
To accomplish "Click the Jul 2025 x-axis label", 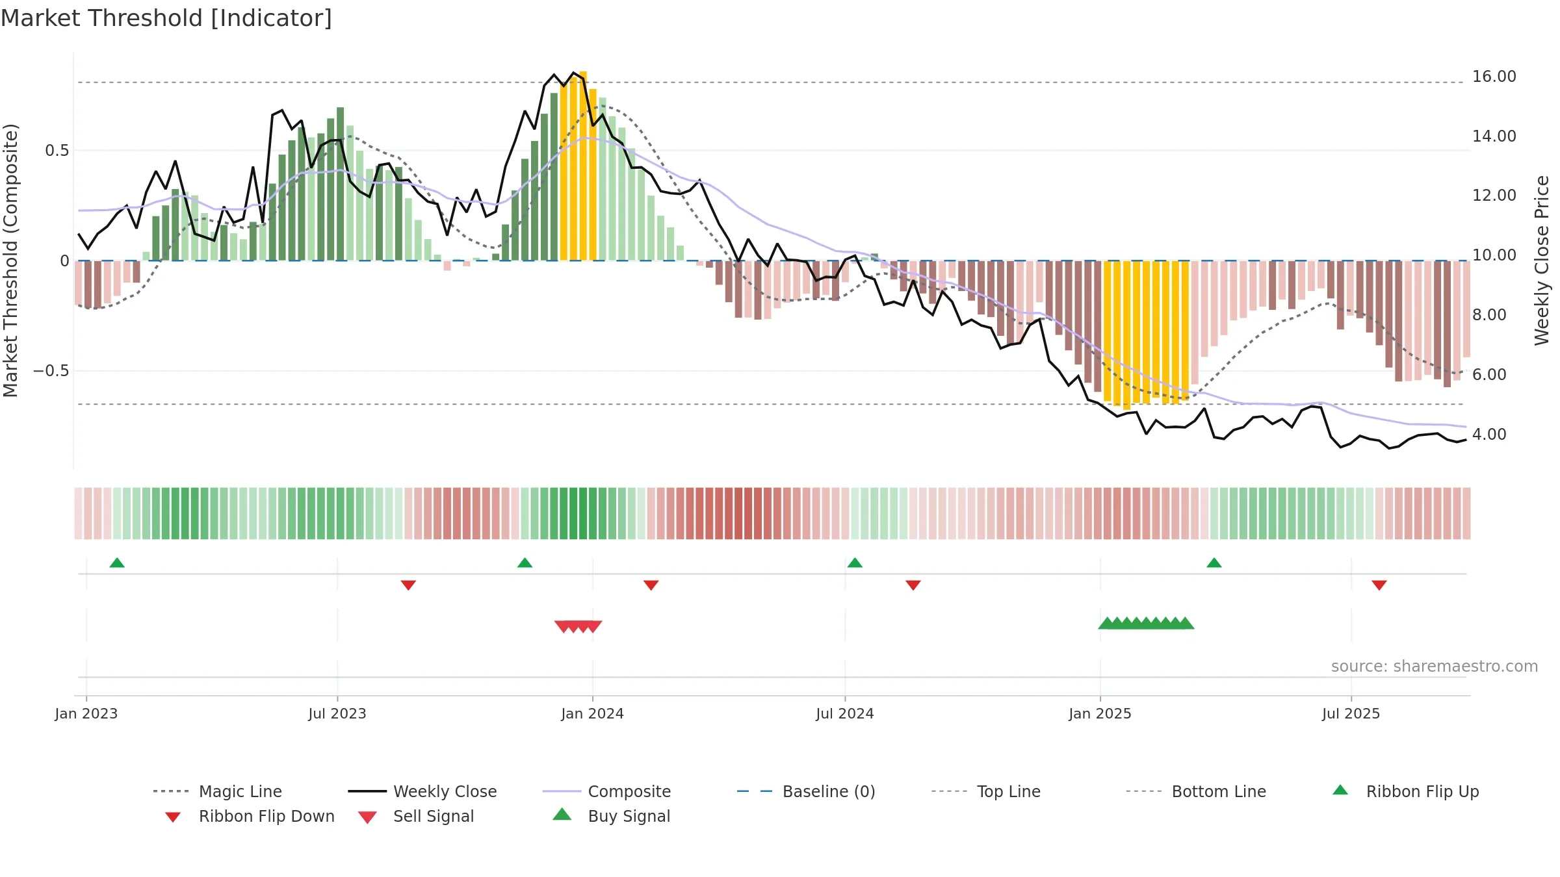I will 1351,714.
